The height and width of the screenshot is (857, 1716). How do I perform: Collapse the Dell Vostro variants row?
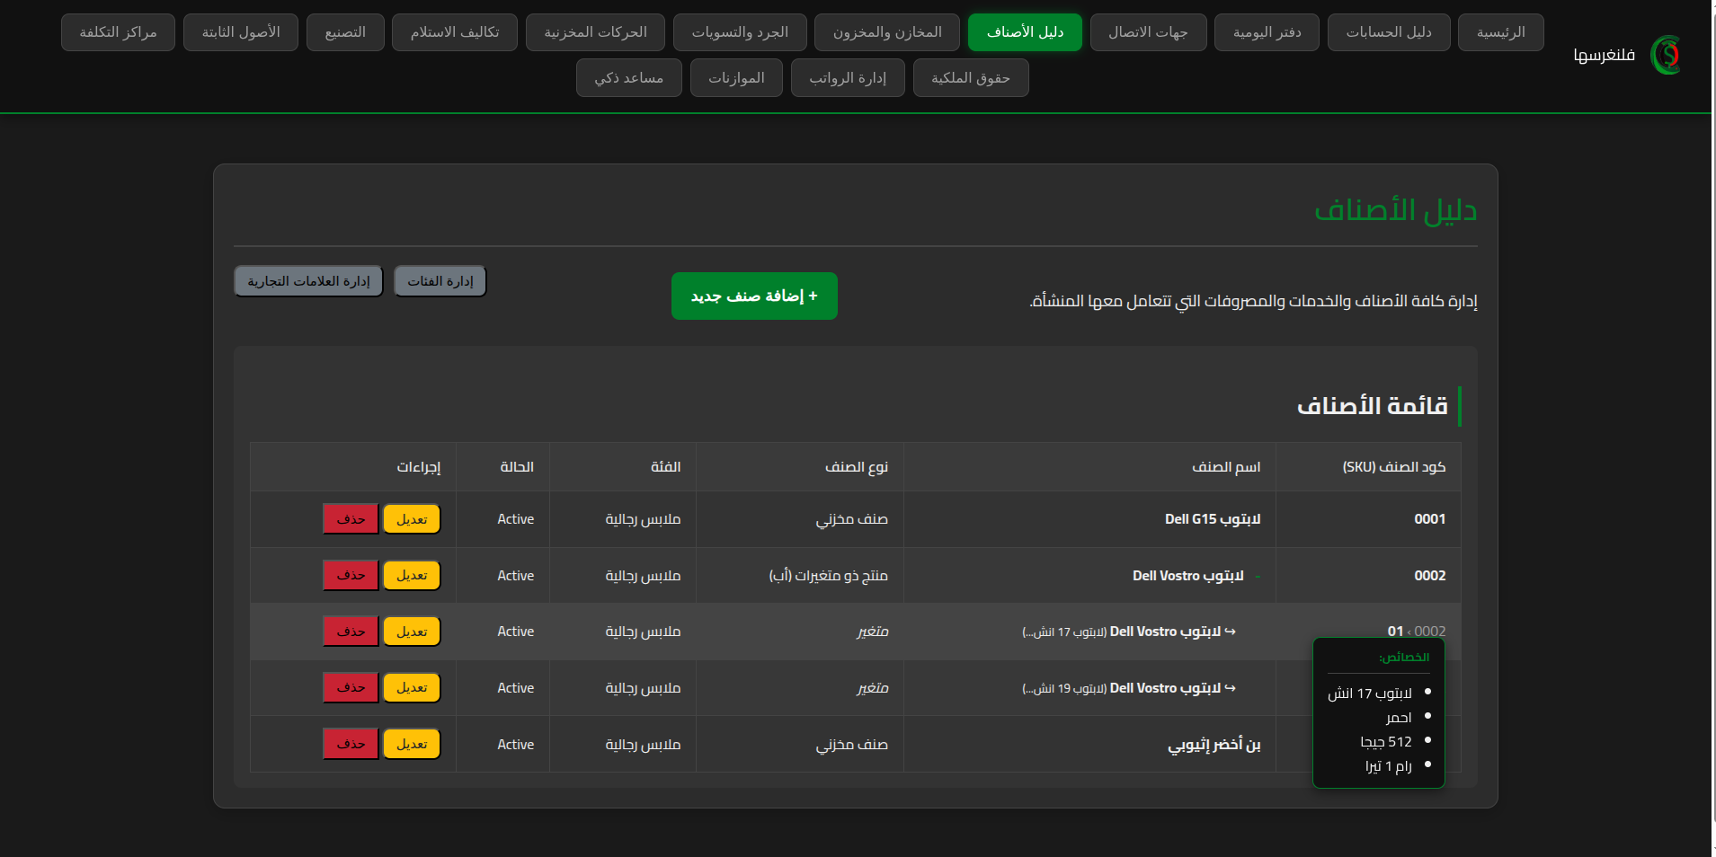(1257, 576)
